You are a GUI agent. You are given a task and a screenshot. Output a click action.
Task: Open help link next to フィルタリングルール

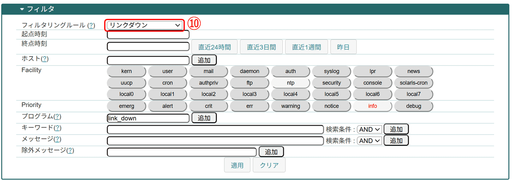point(92,25)
